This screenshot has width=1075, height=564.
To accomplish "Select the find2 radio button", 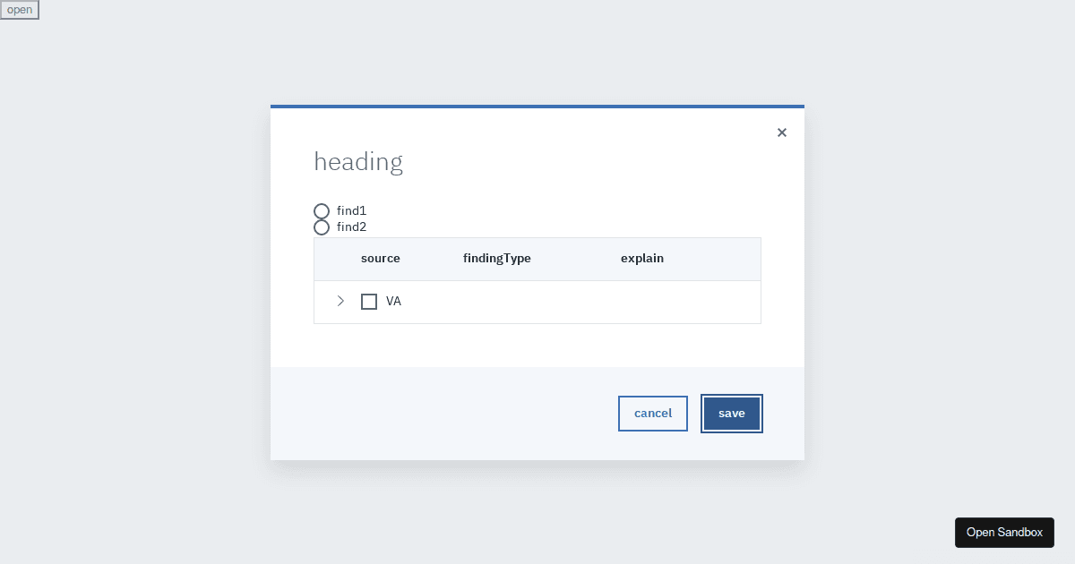I will pos(322,226).
